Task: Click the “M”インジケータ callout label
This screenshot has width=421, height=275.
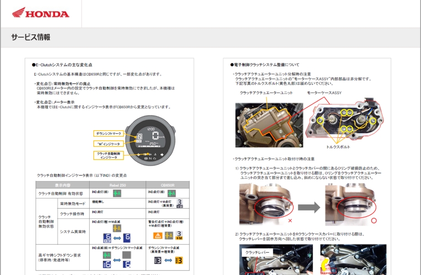Action: pyautogui.click(x=108, y=144)
